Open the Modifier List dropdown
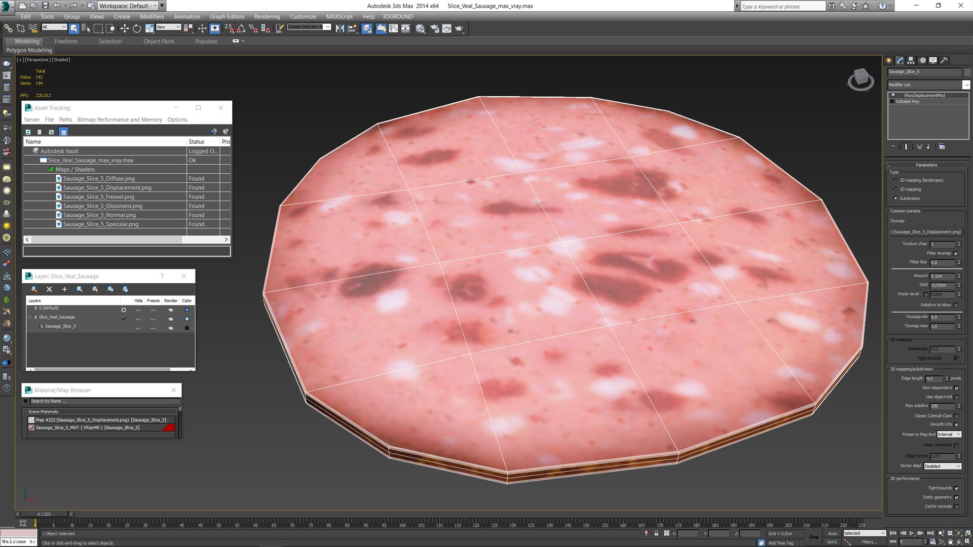The image size is (973, 547). click(928, 85)
